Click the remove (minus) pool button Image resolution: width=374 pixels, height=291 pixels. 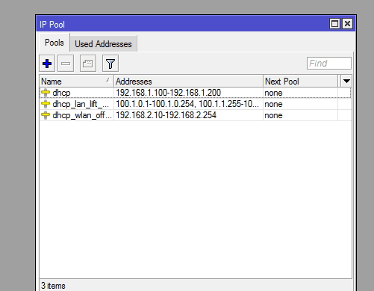[x=66, y=64]
